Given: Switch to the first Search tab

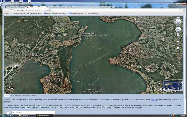Looking at the screenshot, I should pyautogui.click(x=57, y=7).
